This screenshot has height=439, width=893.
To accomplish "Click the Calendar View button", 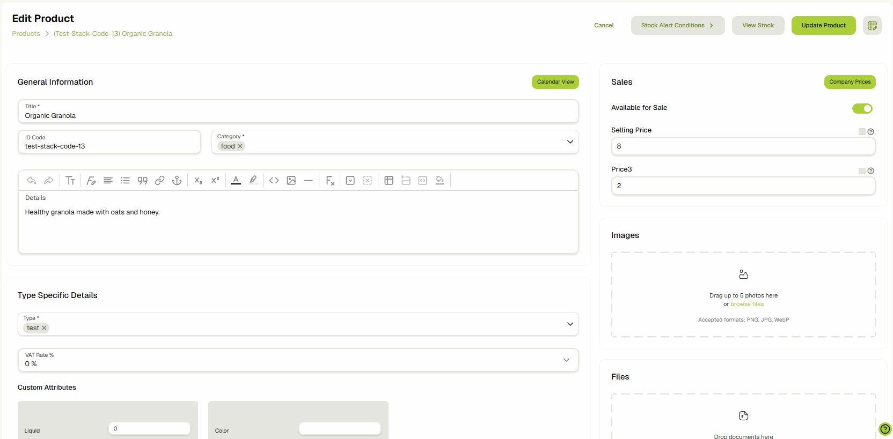I will [555, 82].
